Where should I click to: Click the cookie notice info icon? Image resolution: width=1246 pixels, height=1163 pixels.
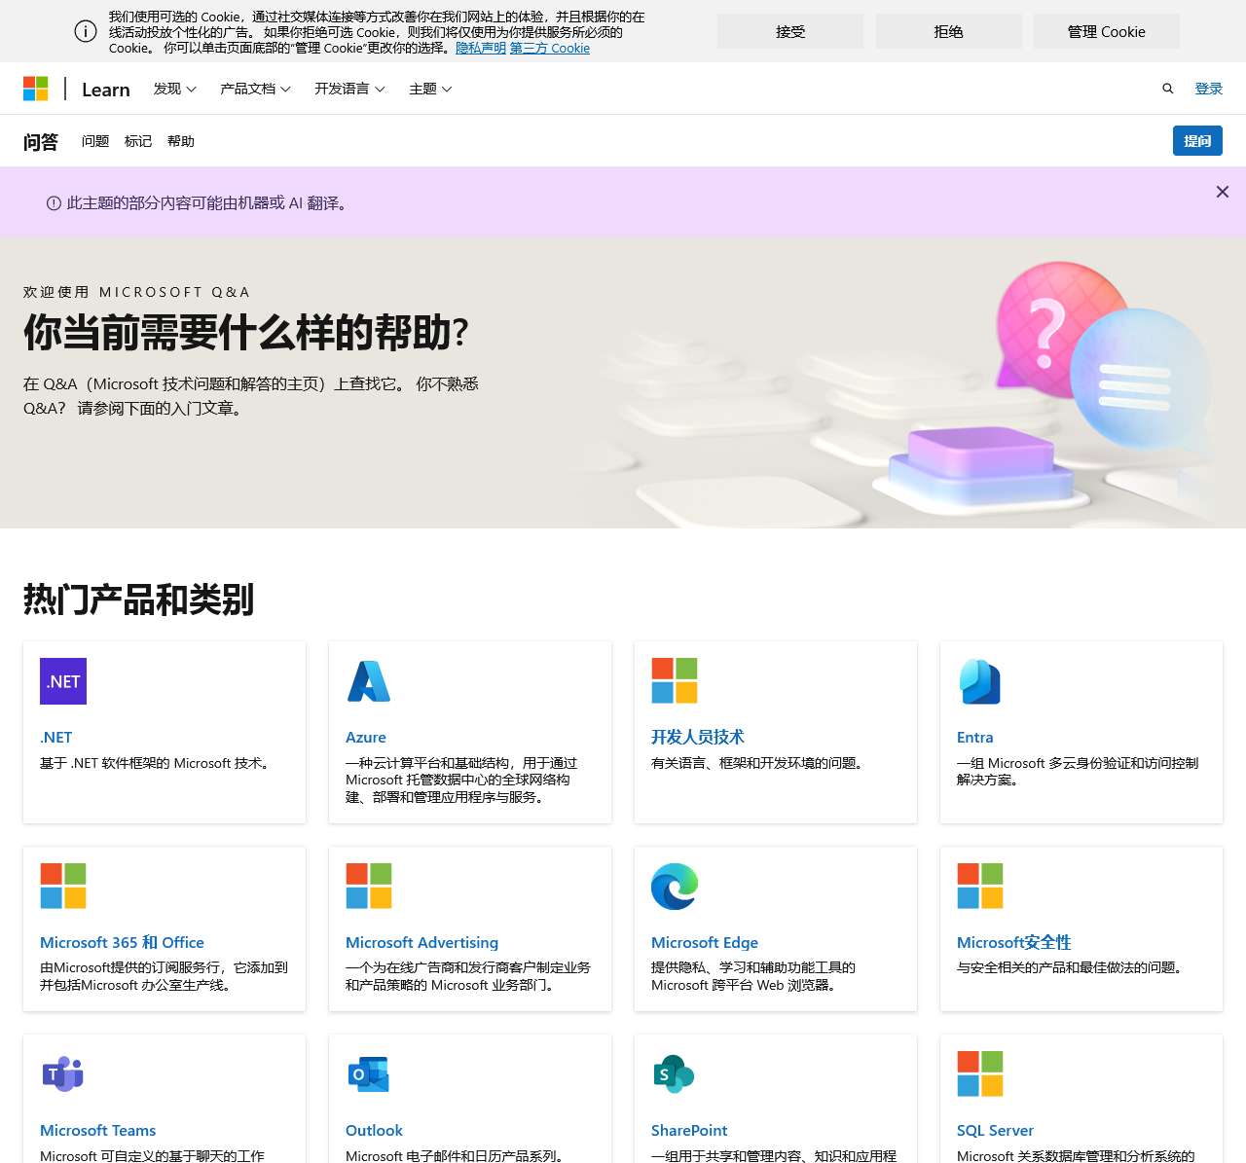tap(86, 31)
